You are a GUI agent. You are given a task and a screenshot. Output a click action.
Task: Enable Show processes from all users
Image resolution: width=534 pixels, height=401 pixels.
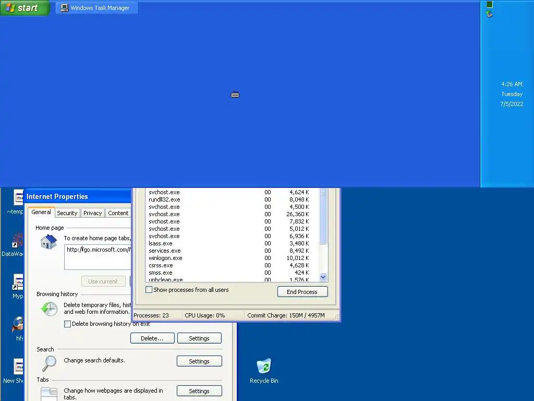pos(149,289)
